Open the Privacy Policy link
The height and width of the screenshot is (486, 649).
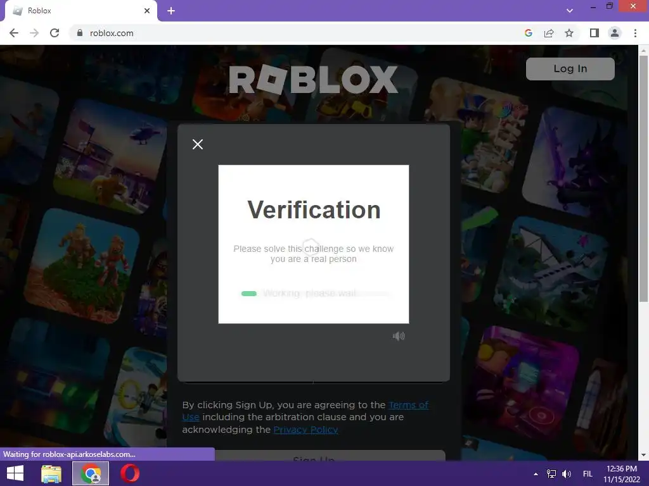click(305, 430)
